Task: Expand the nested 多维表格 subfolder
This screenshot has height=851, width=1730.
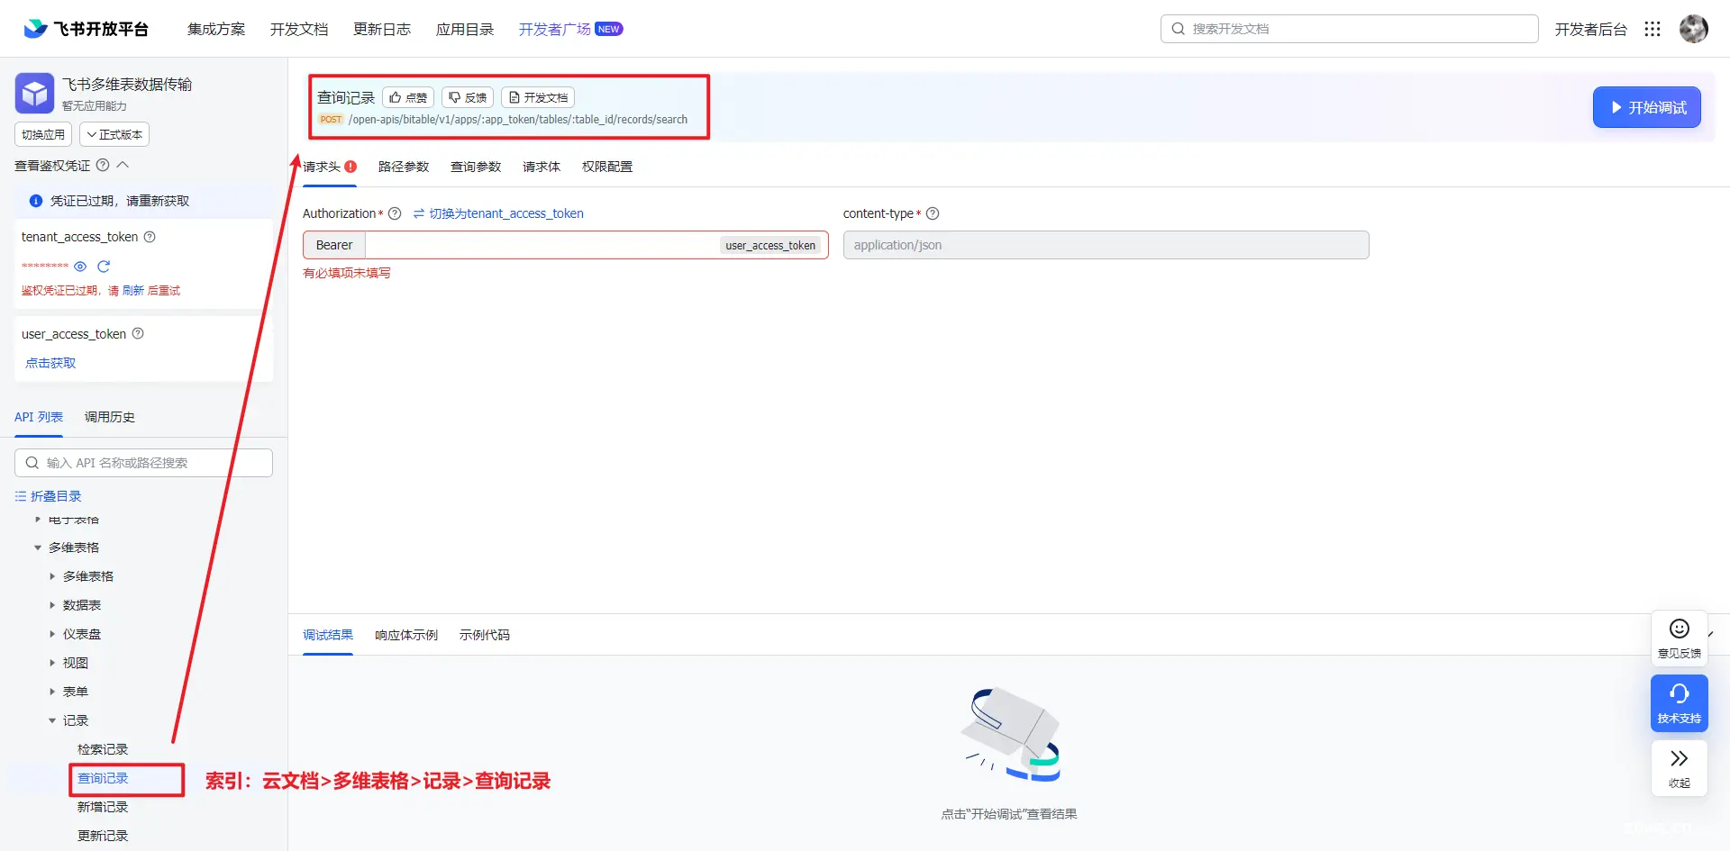Action: coord(52,576)
